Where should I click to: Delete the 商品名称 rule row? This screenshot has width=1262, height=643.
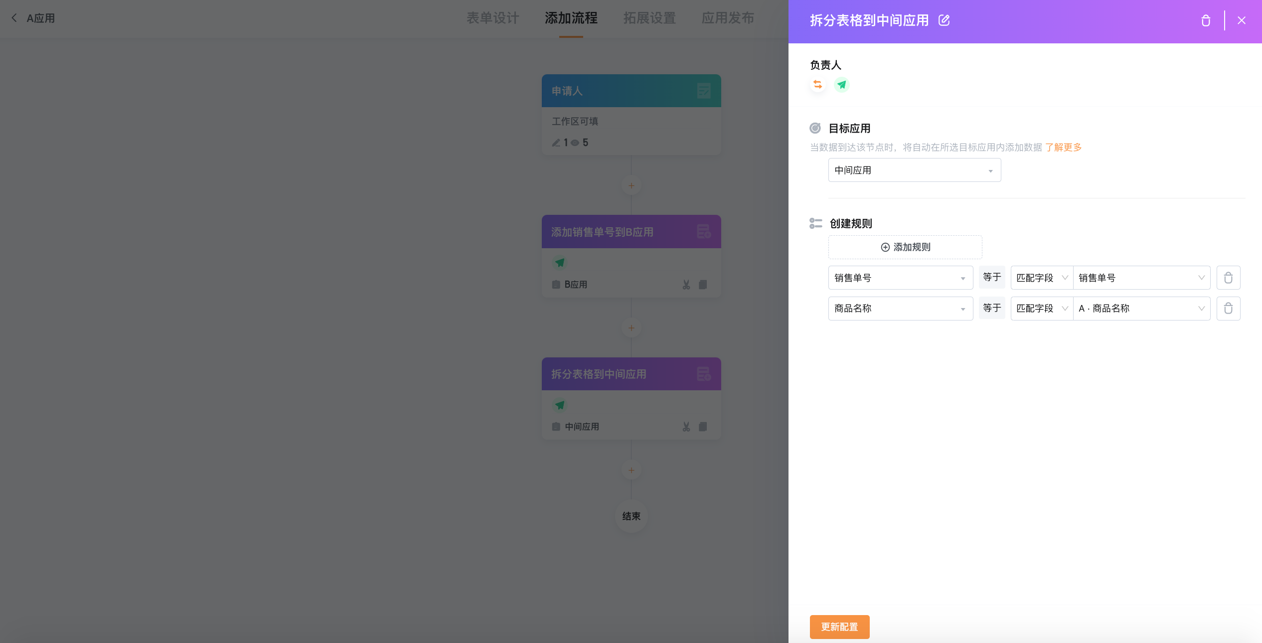[x=1228, y=309]
